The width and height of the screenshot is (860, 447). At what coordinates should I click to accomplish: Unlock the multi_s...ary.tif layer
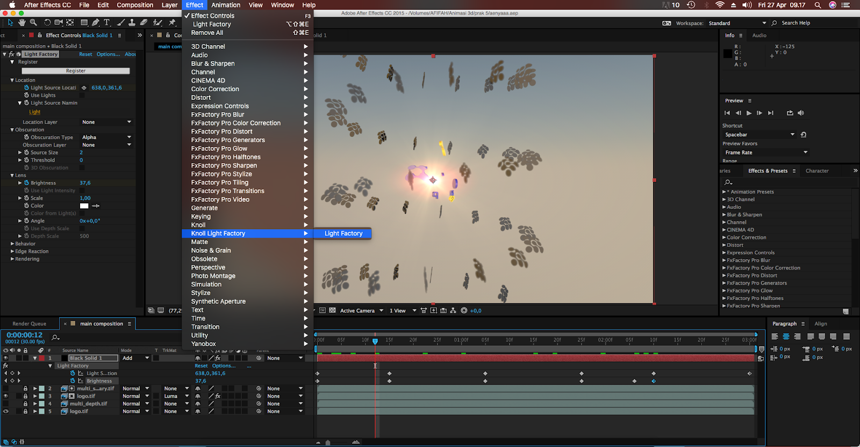click(x=25, y=389)
